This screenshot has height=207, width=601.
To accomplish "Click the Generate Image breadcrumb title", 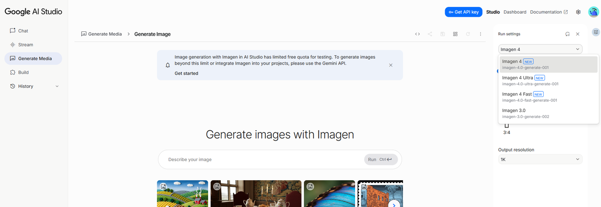I will (153, 34).
